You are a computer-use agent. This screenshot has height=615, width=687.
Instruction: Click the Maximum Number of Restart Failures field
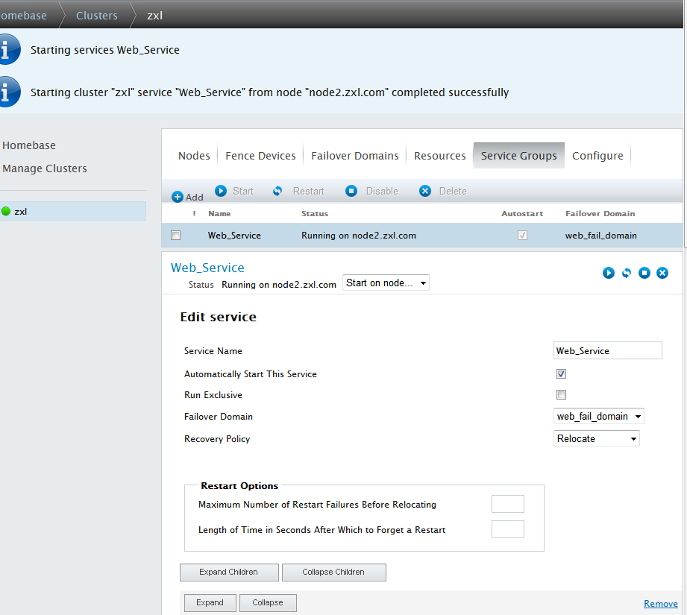point(508,504)
